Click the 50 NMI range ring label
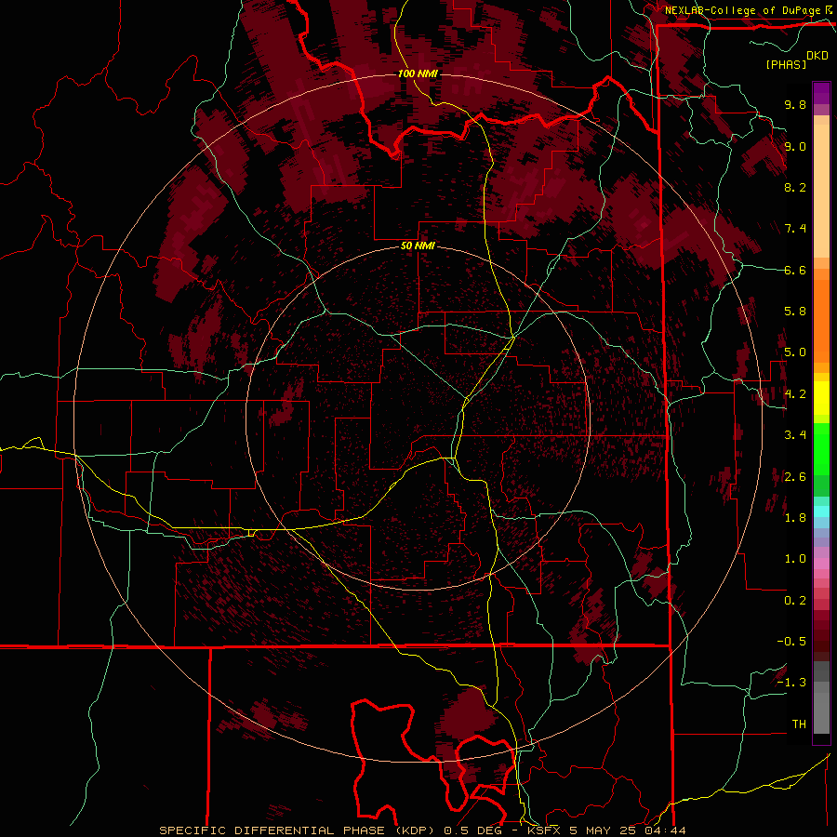The height and width of the screenshot is (837, 837). point(418,246)
